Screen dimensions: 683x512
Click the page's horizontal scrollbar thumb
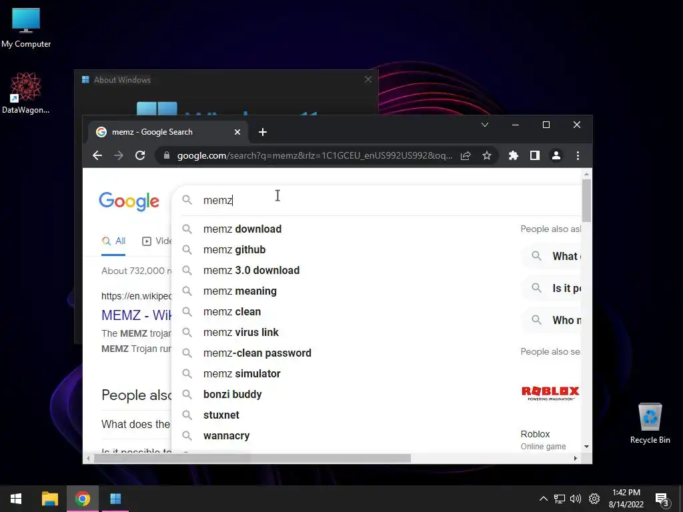pyautogui.click(x=252, y=459)
